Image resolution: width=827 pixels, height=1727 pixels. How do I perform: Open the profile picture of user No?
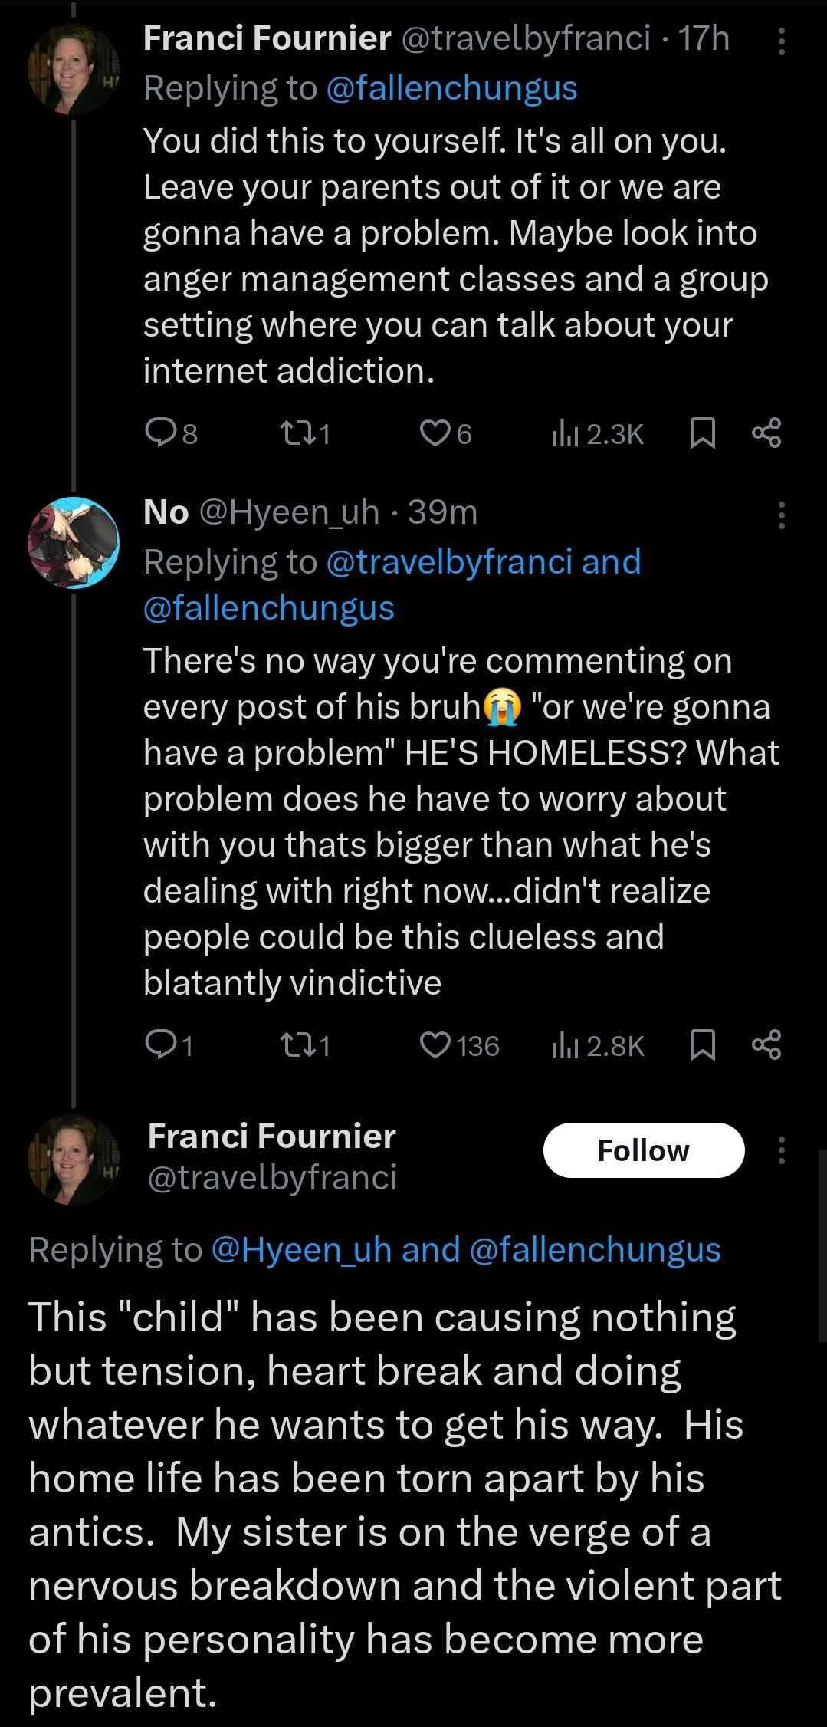(x=74, y=542)
